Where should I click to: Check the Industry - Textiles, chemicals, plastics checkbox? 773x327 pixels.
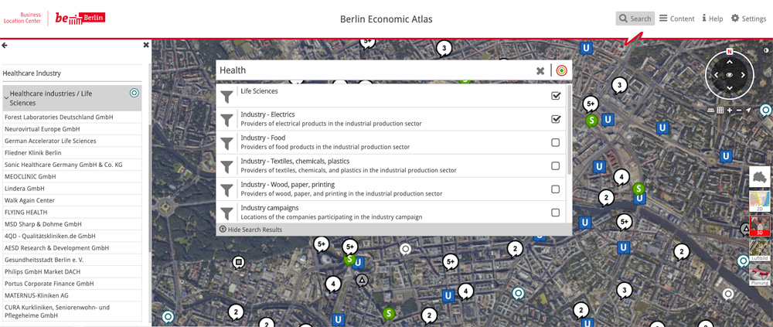point(556,165)
